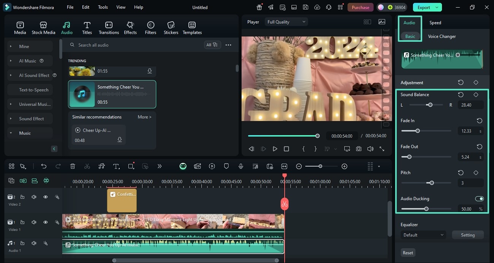Open the Equalizer Default dropdown
Viewport: 494px width, 263px height.
coord(423,235)
